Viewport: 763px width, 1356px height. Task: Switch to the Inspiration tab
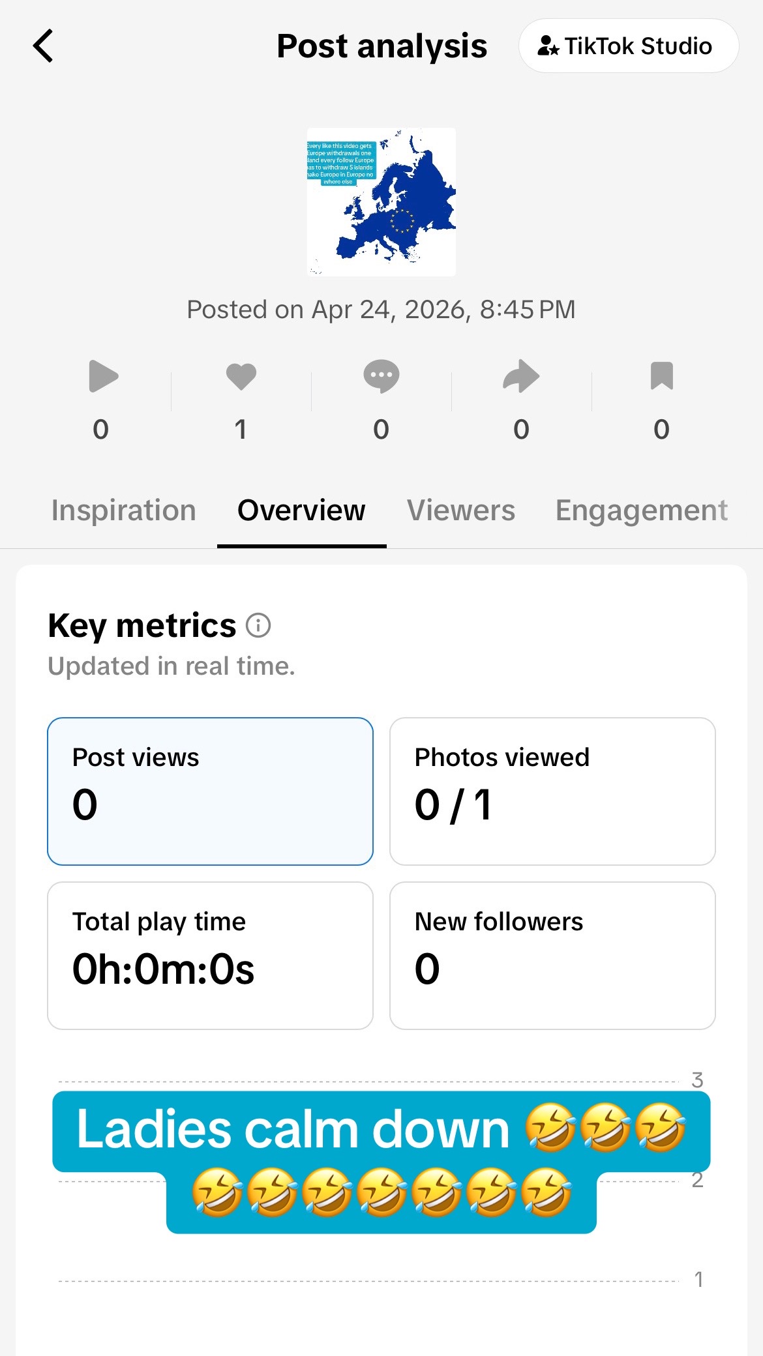pos(124,510)
